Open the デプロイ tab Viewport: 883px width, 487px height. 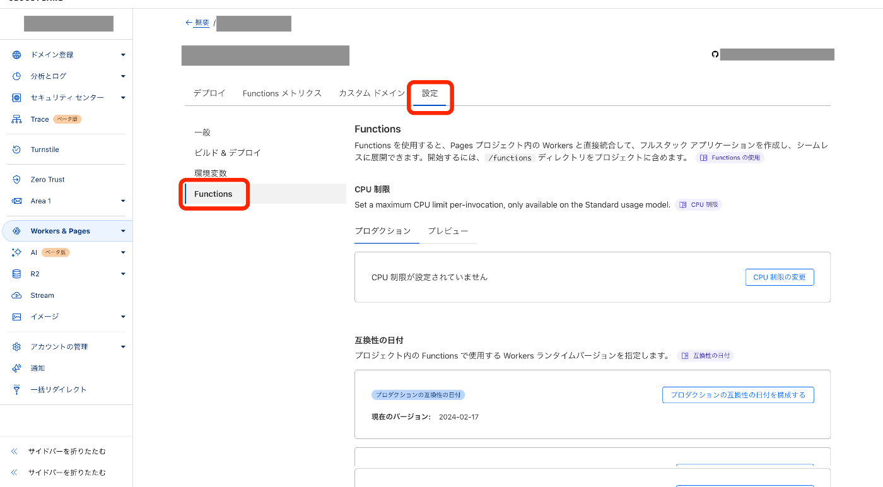coord(209,93)
